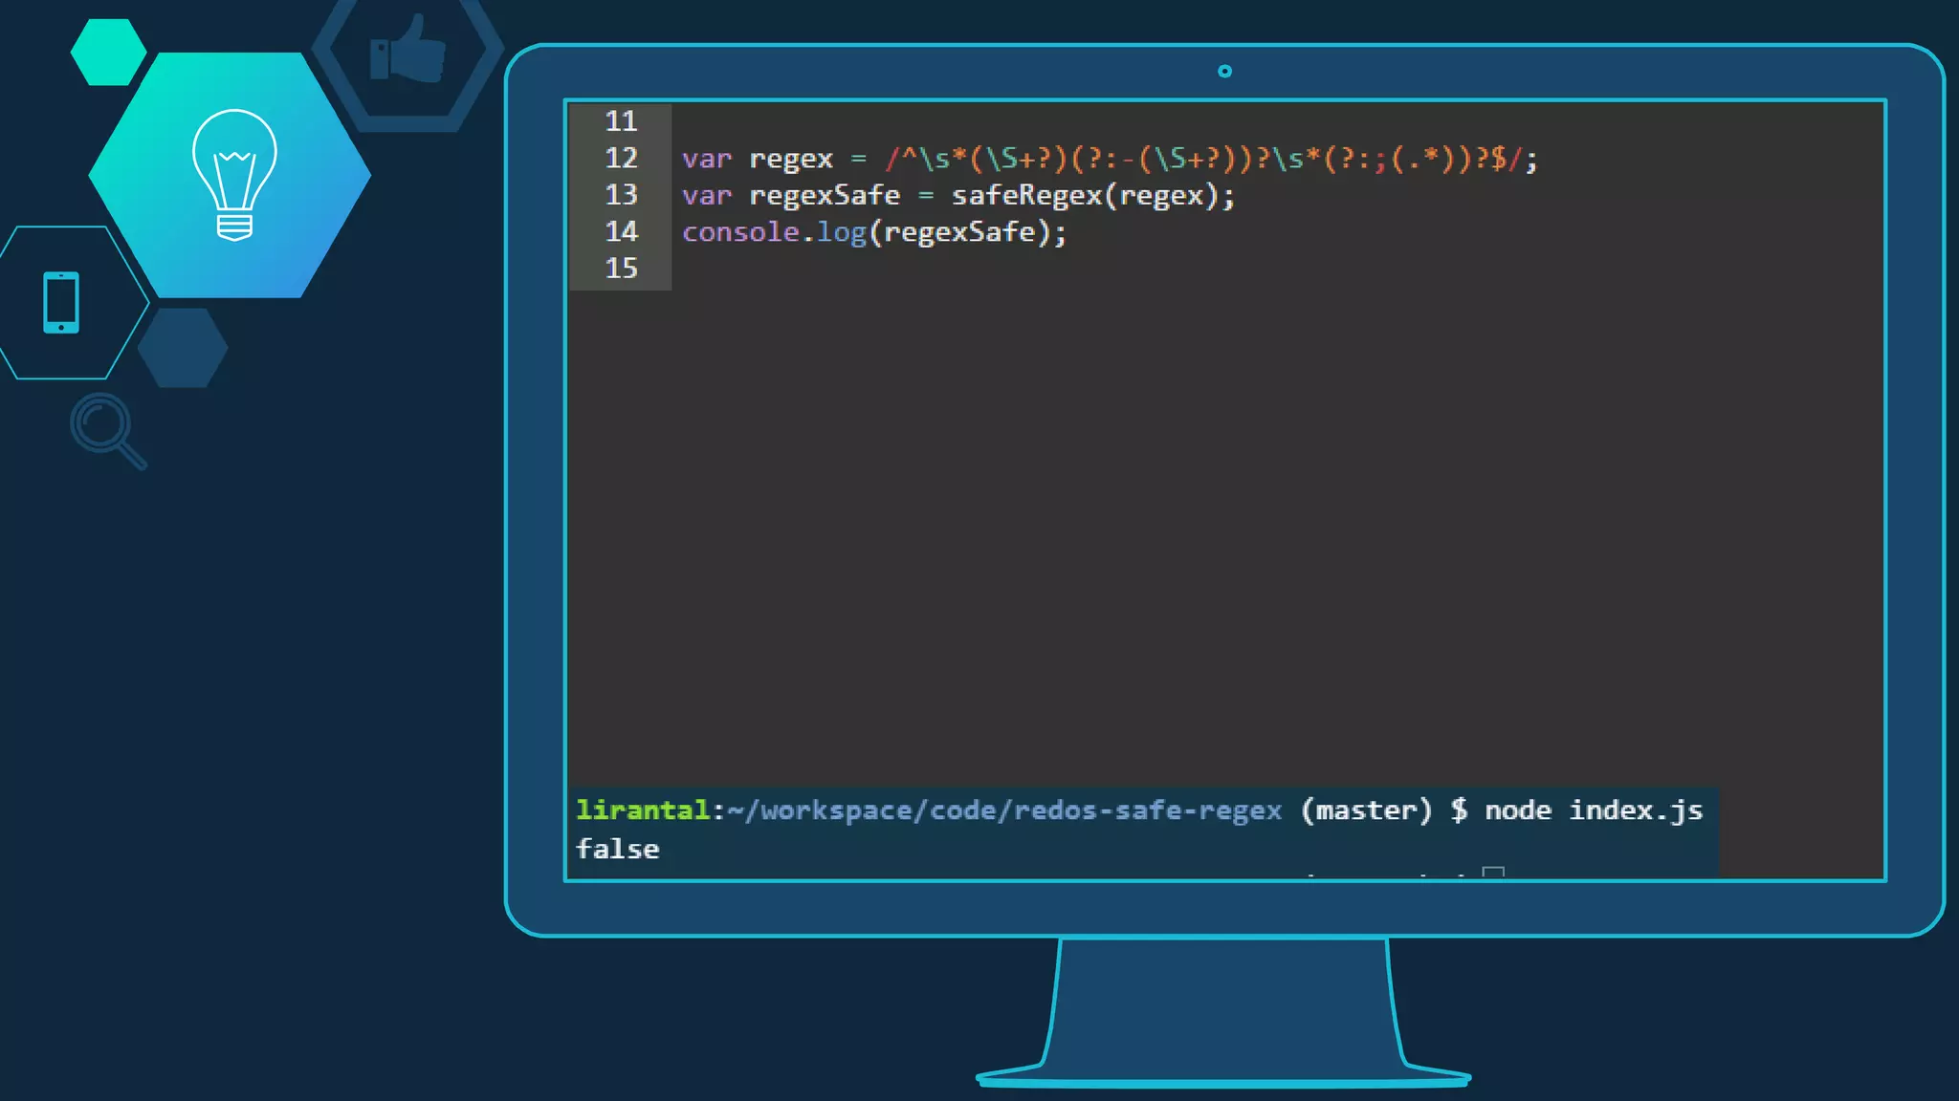The image size is (1959, 1101).
Task: Click the thumbs-up hexagon icon
Action: [x=407, y=50]
